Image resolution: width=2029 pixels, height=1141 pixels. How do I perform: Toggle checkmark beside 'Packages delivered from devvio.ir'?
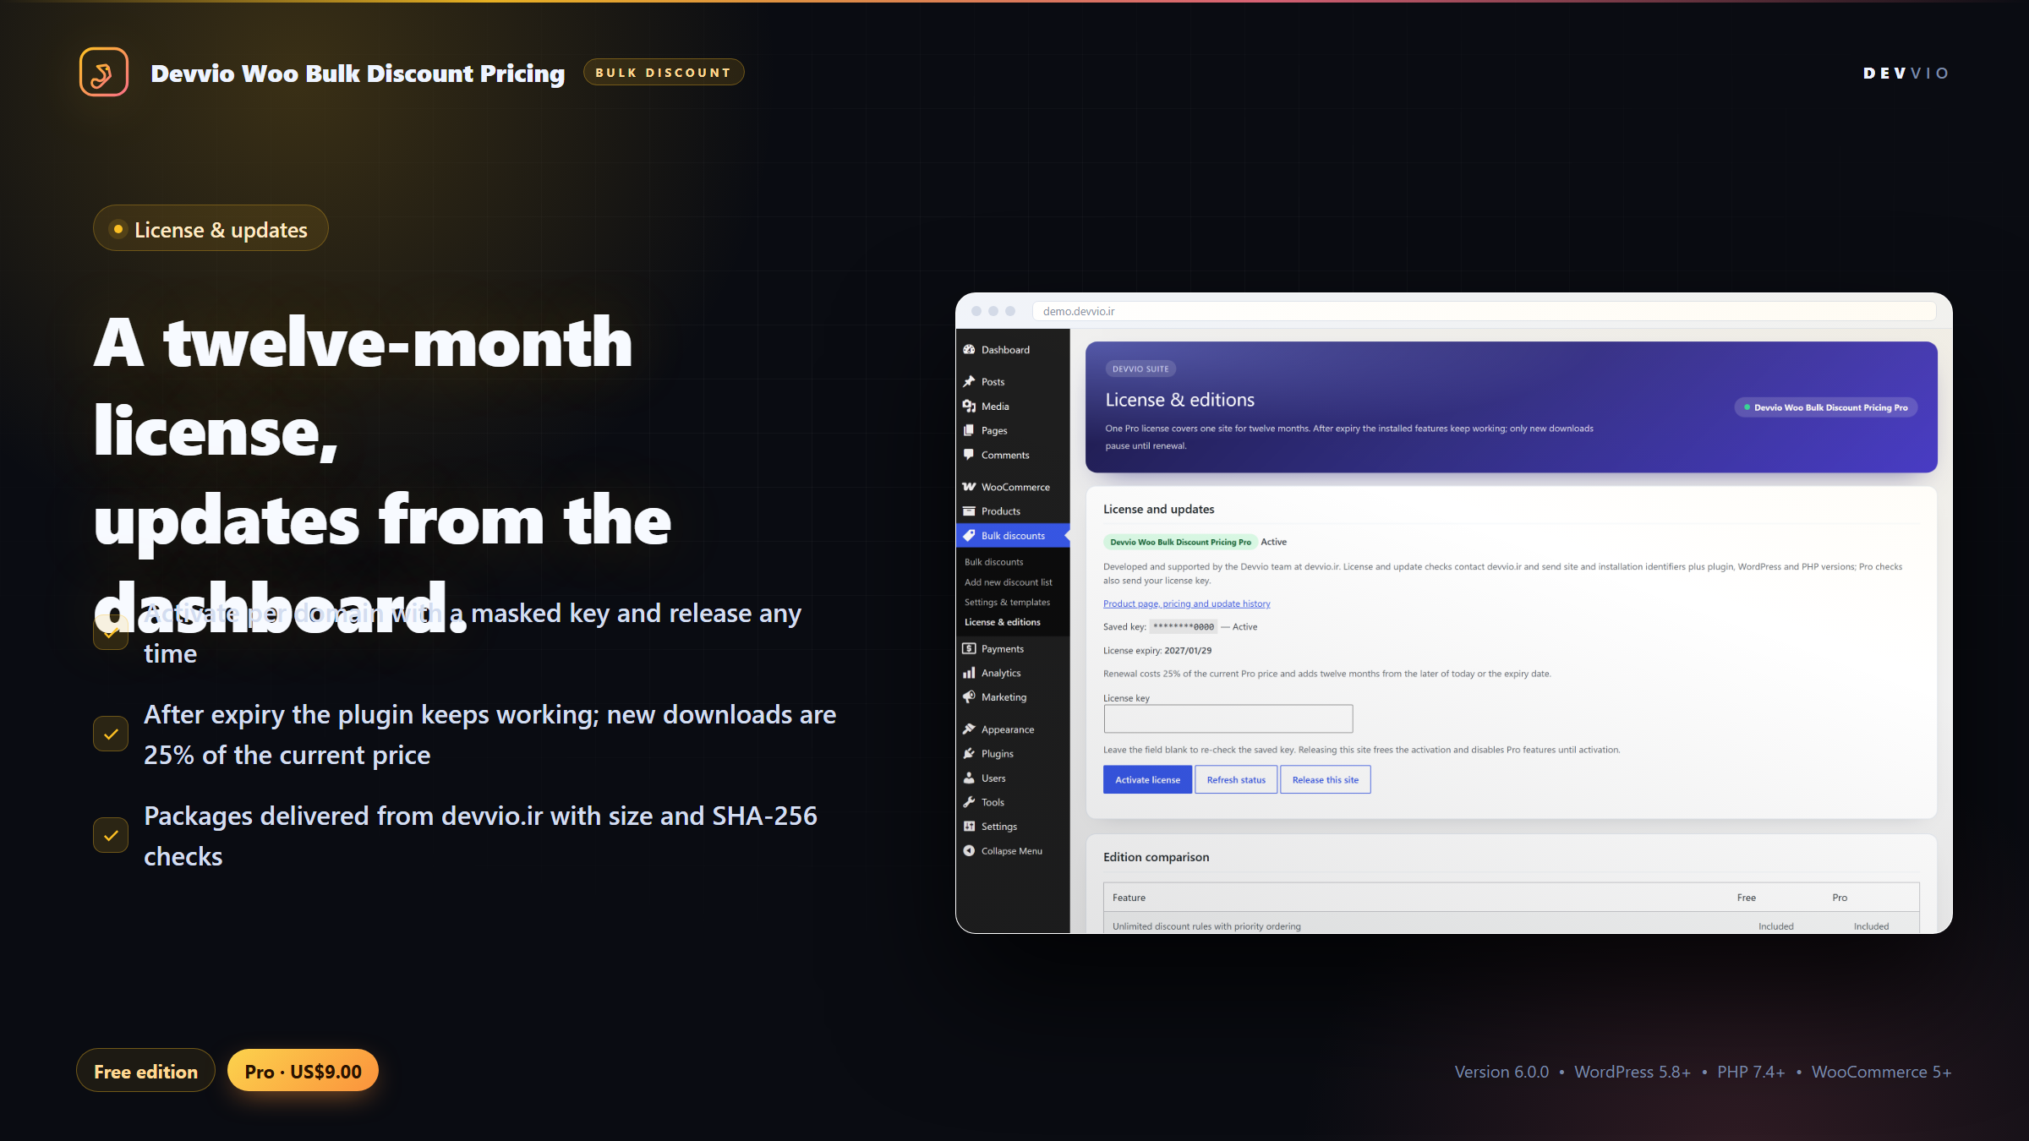coord(111,836)
